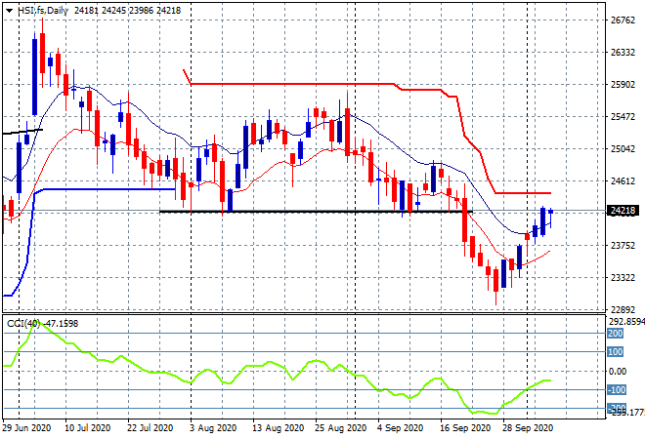The height and width of the screenshot is (439, 645).
Task: Click the 25472 price scale label
Action: tap(623, 117)
